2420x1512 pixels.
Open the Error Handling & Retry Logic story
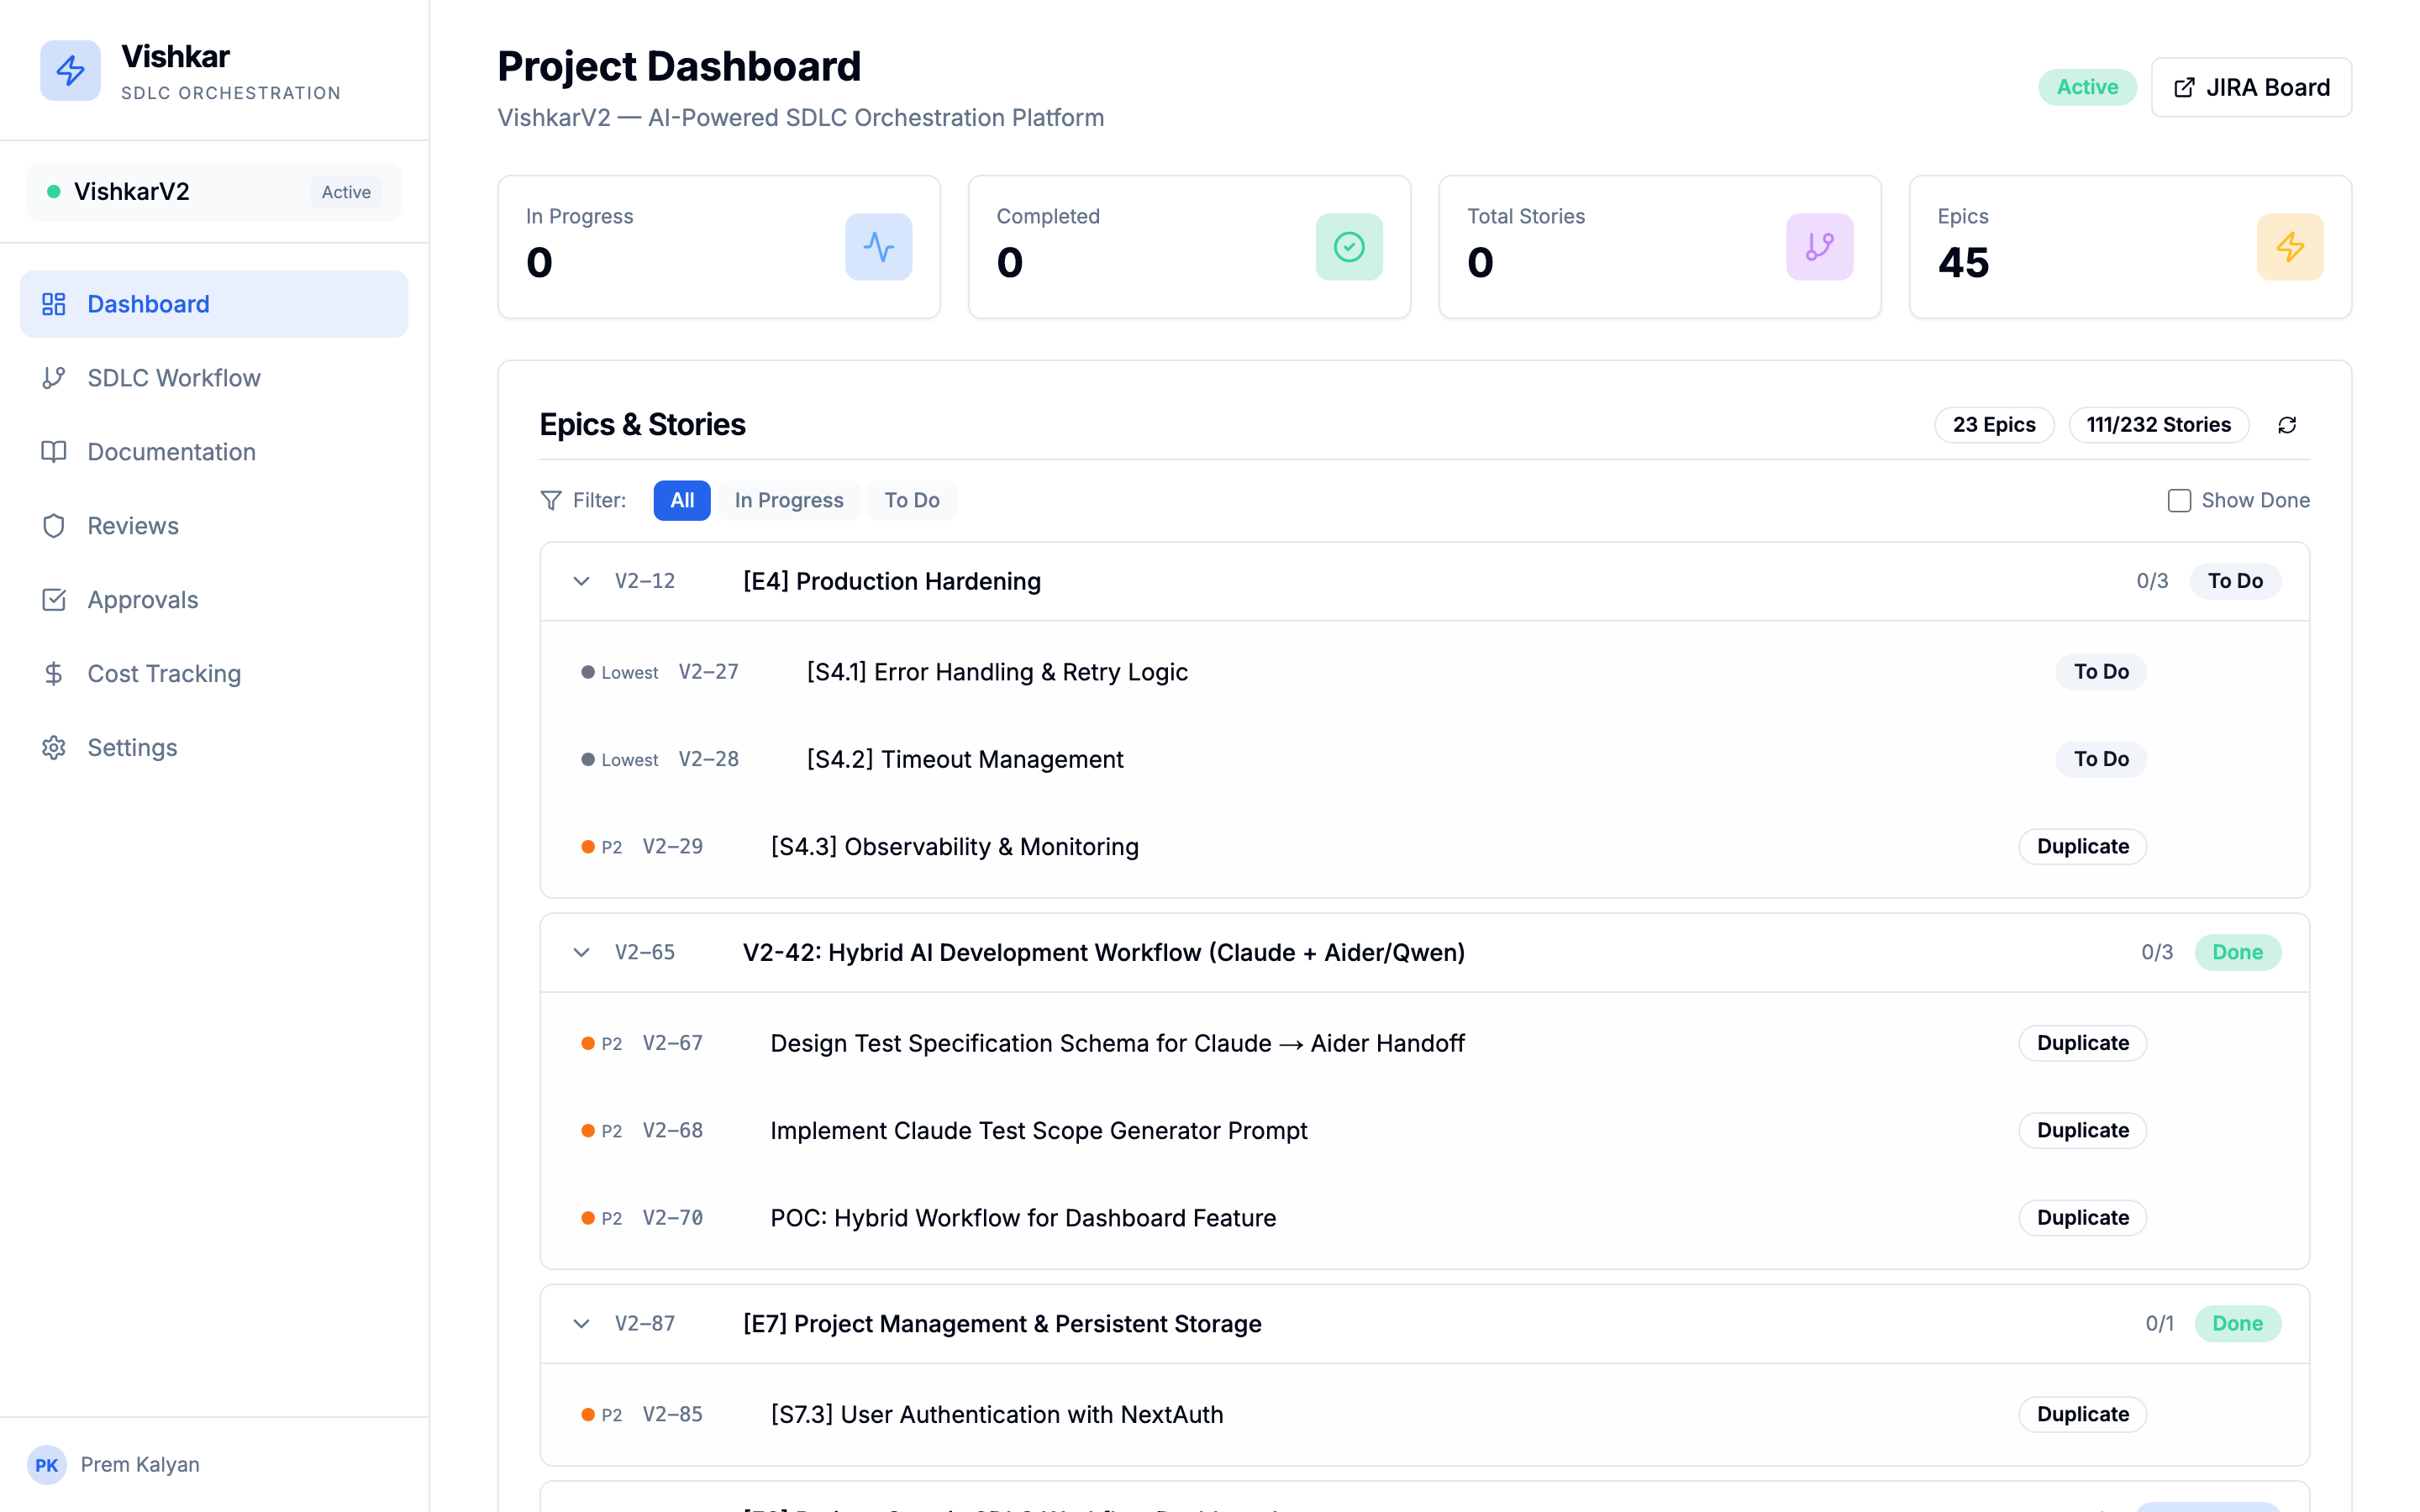pyautogui.click(x=996, y=672)
